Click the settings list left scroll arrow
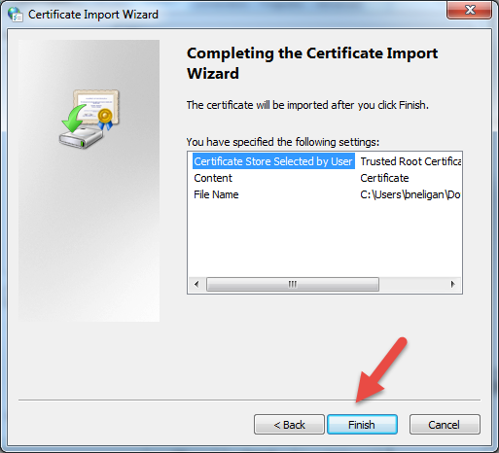Image resolution: width=499 pixels, height=453 pixels. [x=196, y=284]
